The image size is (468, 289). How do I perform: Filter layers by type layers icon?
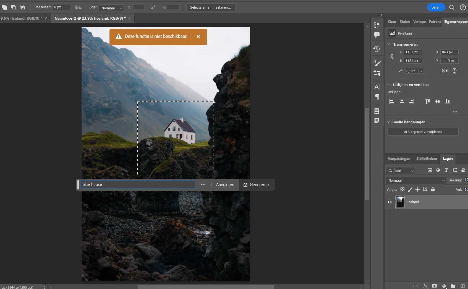446,170
